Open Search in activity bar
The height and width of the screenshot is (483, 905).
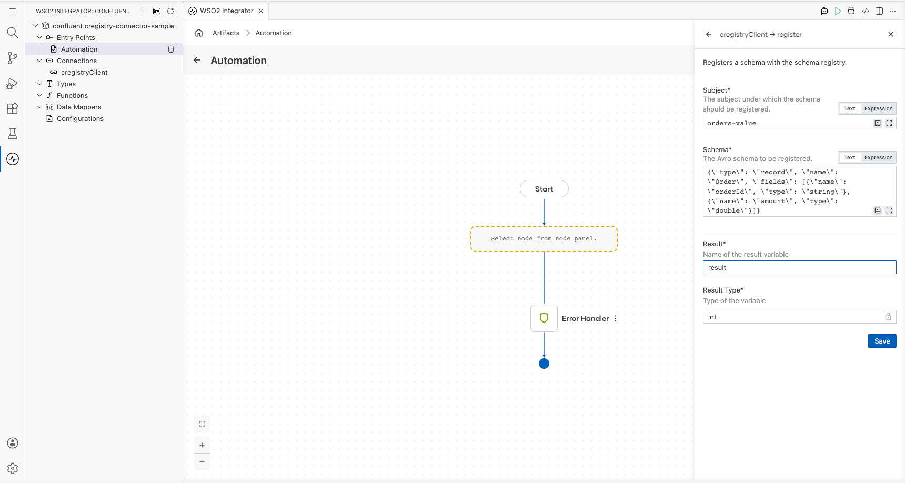(x=13, y=33)
